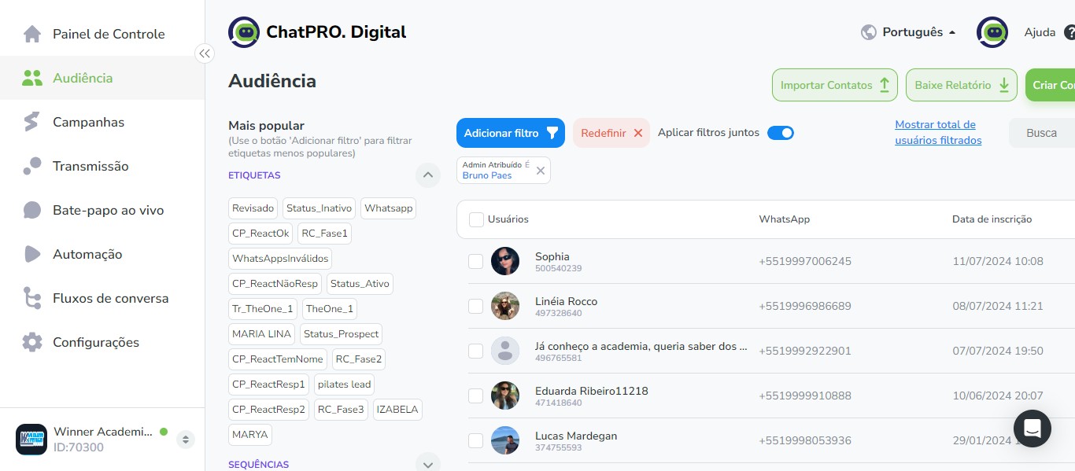Click the Campanhas sidebar icon
Image resolution: width=1075 pixels, height=471 pixels.
pyautogui.click(x=32, y=122)
